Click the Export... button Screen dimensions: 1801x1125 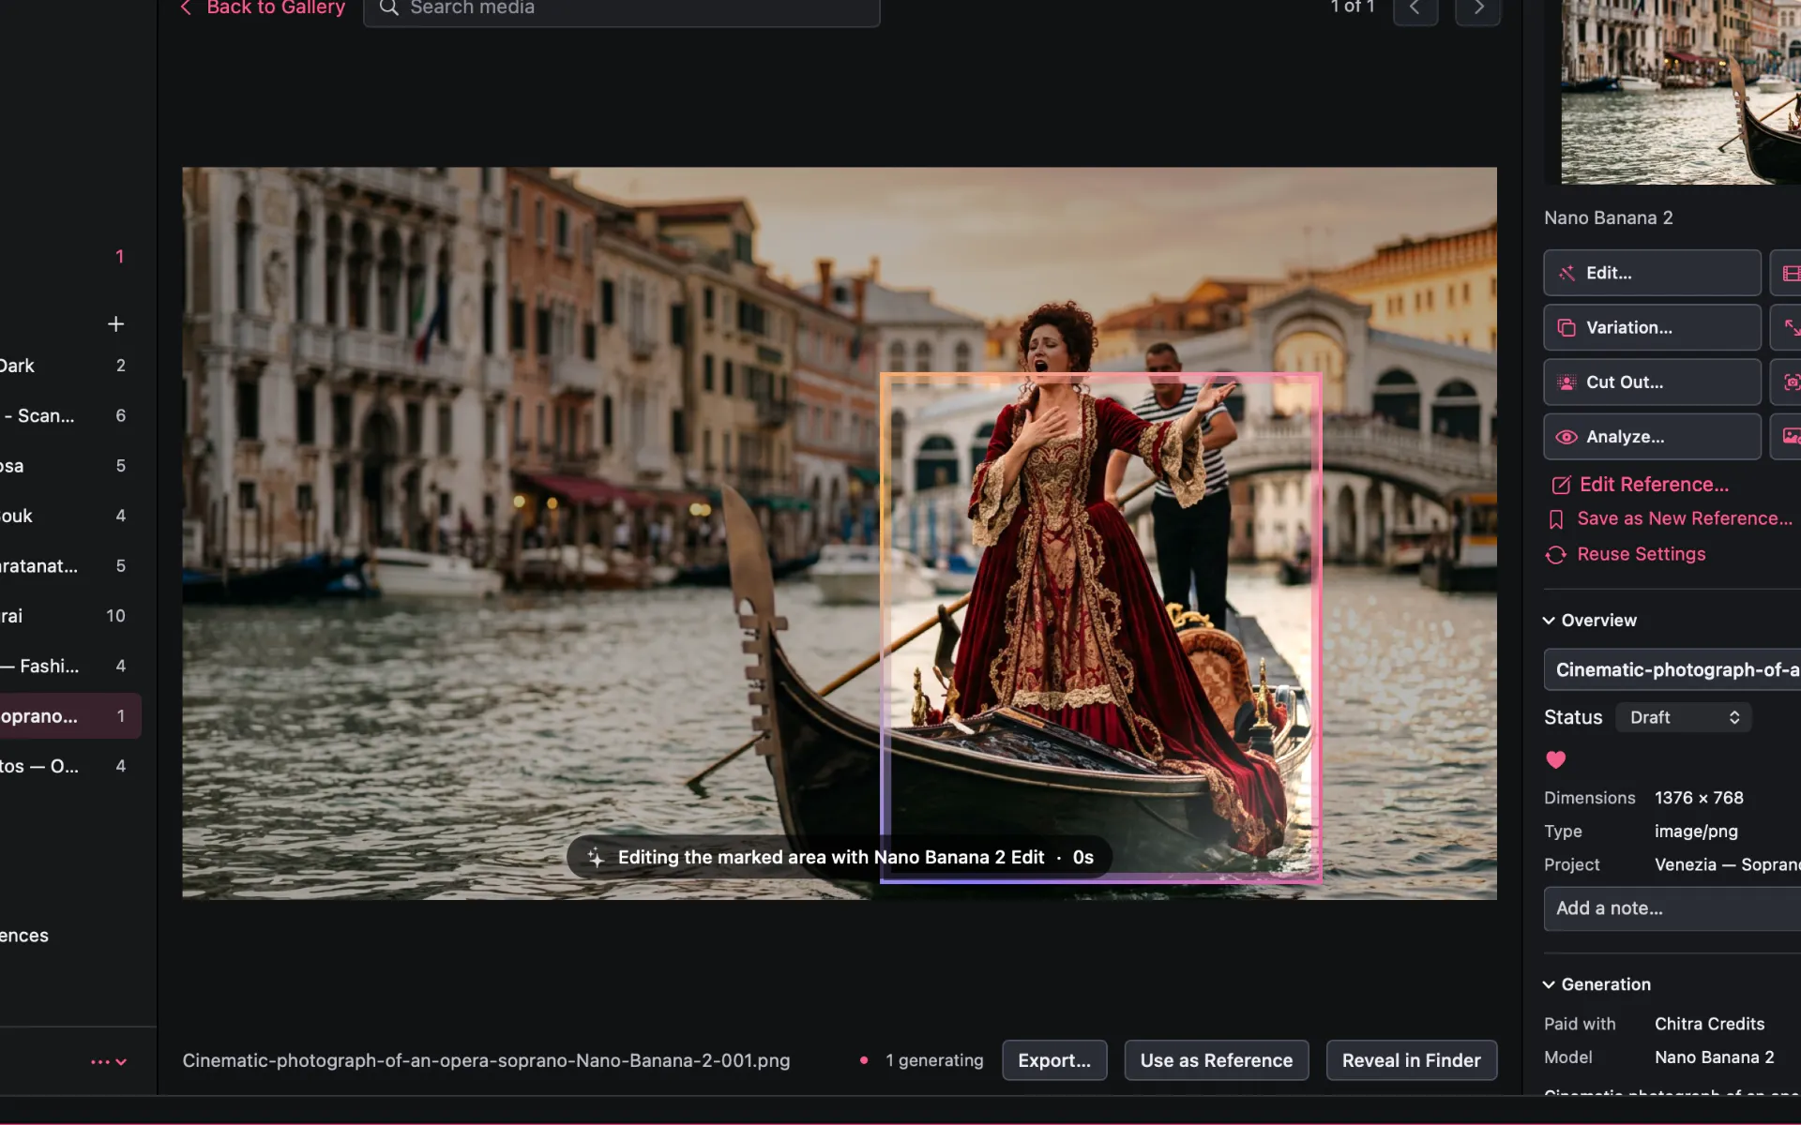(x=1054, y=1060)
